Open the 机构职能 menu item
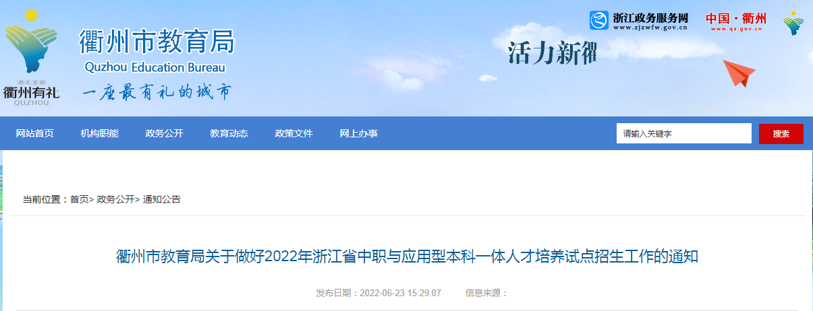The image size is (813, 311). (100, 134)
